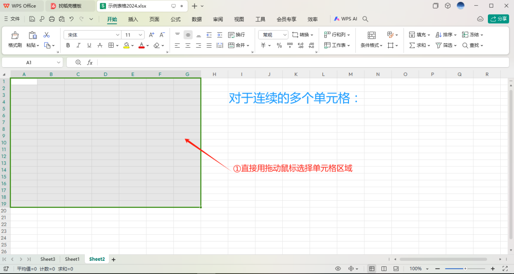Select align left button
514x274 pixels.
(177, 45)
